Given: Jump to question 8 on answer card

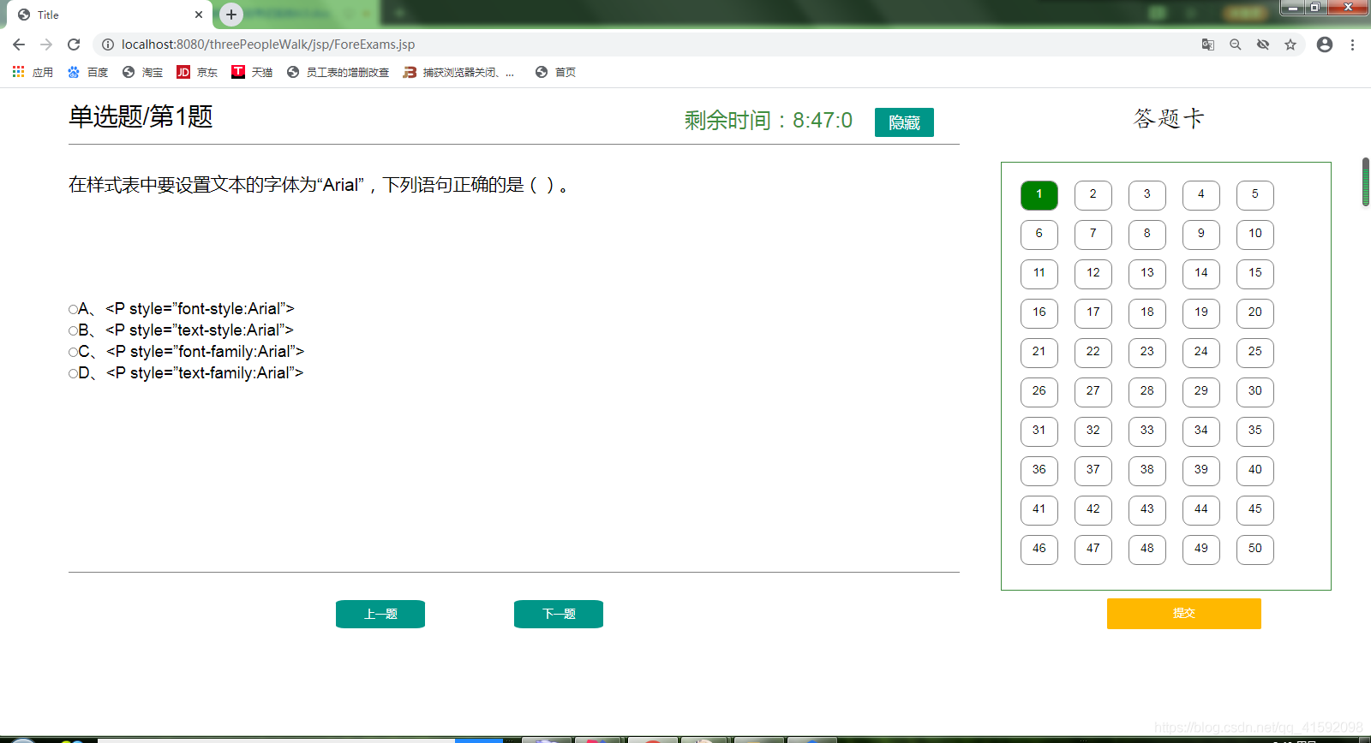Looking at the screenshot, I should [x=1147, y=235].
